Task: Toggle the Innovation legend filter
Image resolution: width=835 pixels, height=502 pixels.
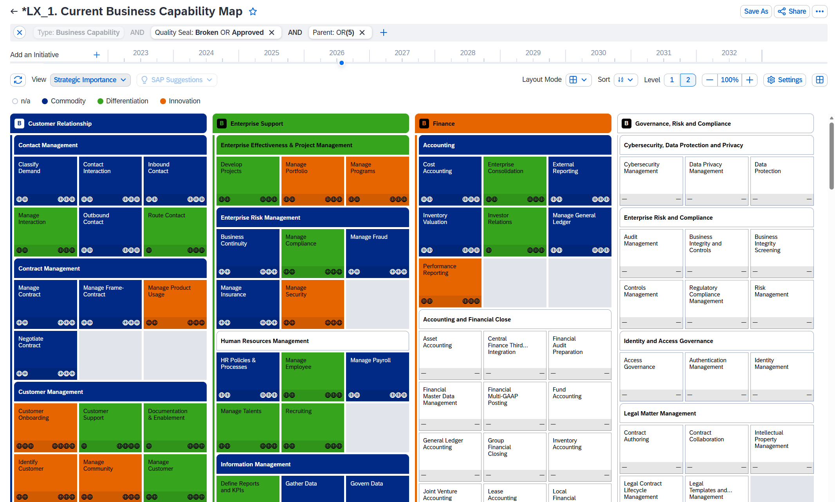Action: click(x=180, y=101)
